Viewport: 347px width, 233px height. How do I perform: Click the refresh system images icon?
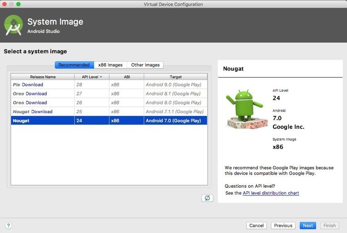pyautogui.click(x=207, y=198)
